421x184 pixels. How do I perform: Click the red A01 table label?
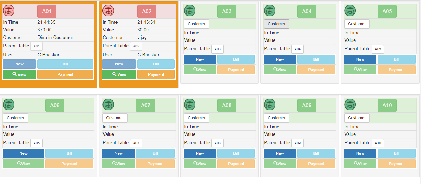coord(47,11)
